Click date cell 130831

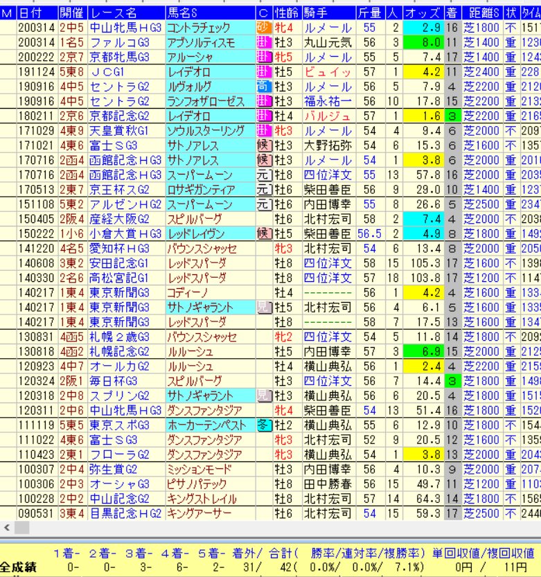37,337
